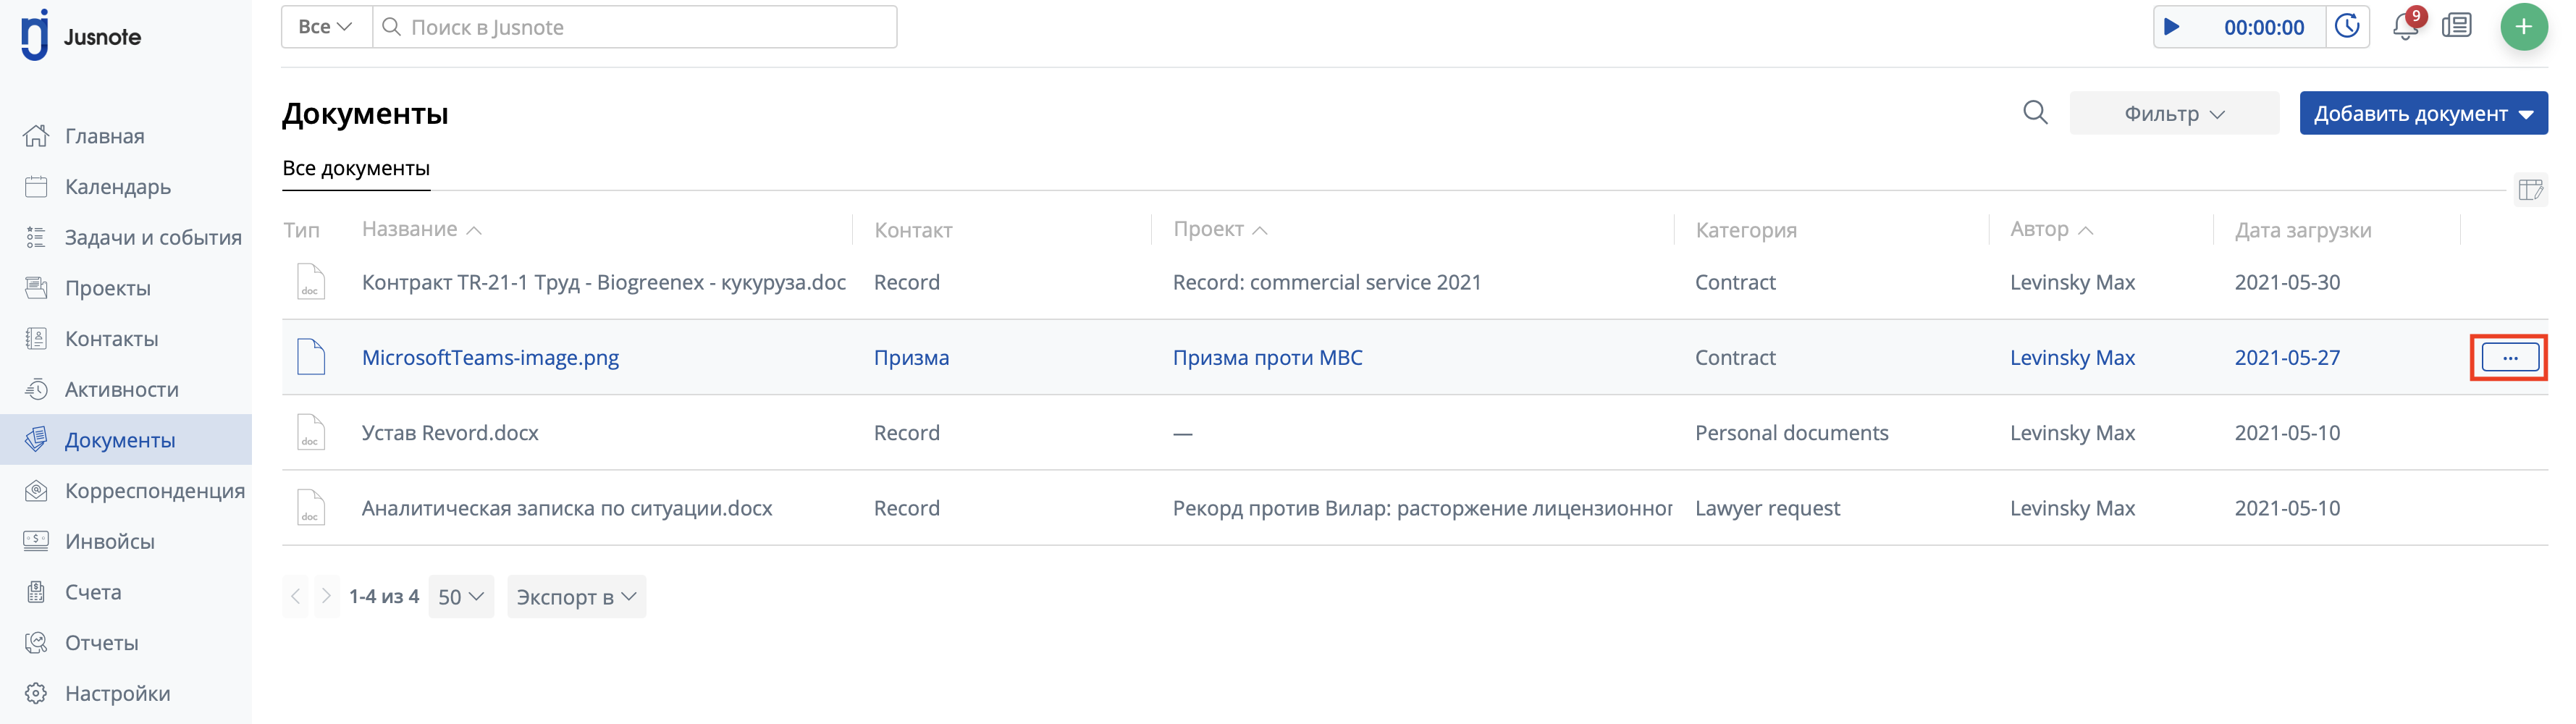This screenshot has height=724, width=2576.
Task: Click the home icon beside Главная
Action: coord(36,135)
